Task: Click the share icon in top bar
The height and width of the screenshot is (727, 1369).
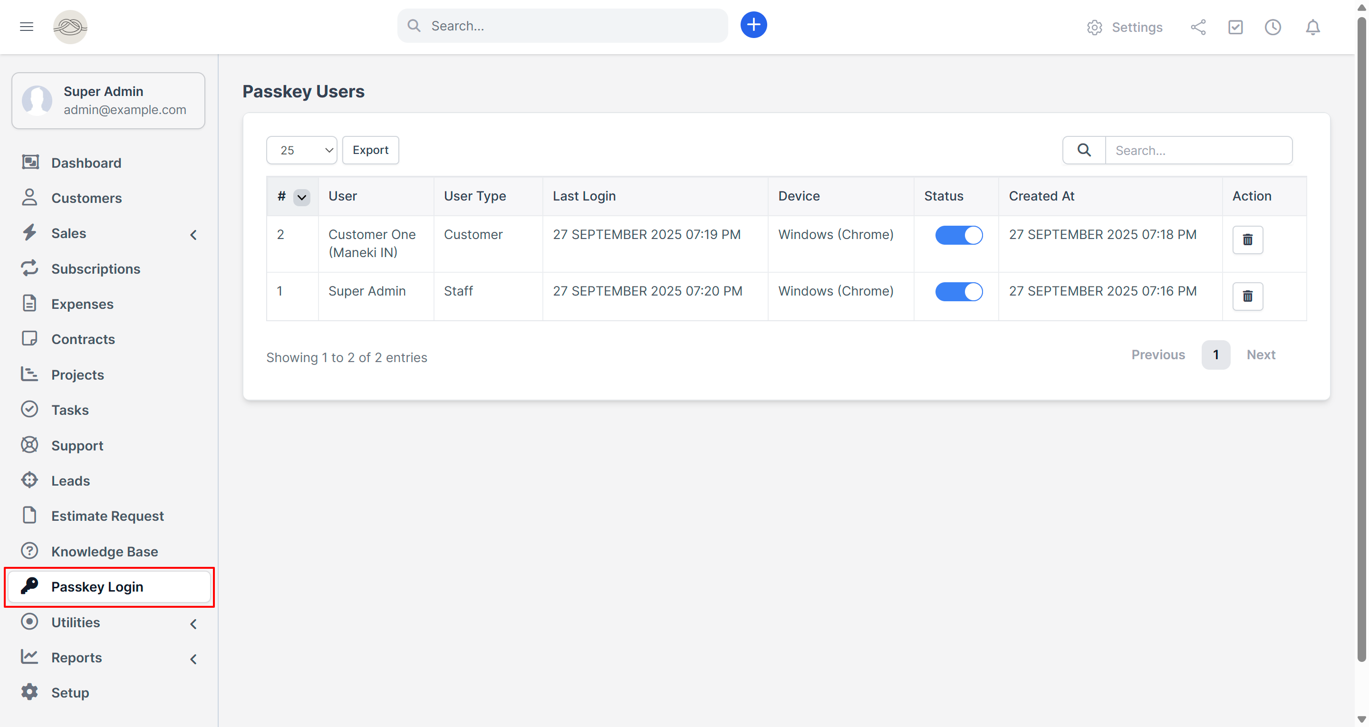Action: point(1198,27)
